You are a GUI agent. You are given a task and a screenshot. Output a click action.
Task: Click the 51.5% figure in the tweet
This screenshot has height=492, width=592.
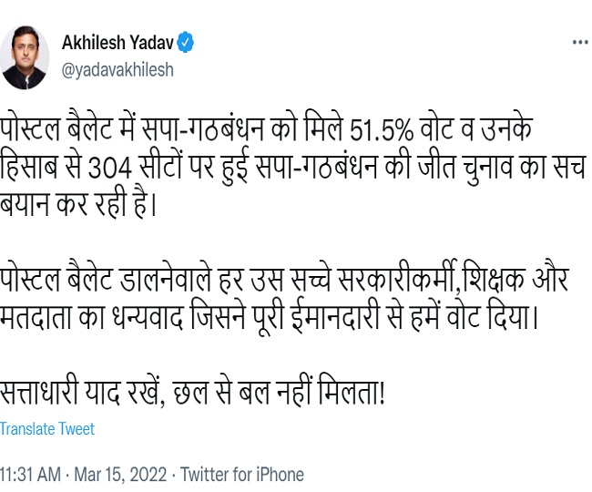pyautogui.click(x=382, y=130)
